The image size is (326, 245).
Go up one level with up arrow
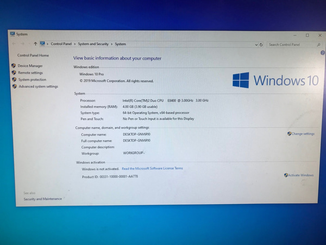tap(35, 44)
